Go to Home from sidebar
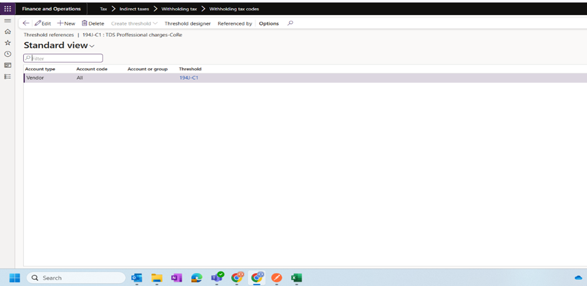The width and height of the screenshot is (587, 286). point(7,31)
